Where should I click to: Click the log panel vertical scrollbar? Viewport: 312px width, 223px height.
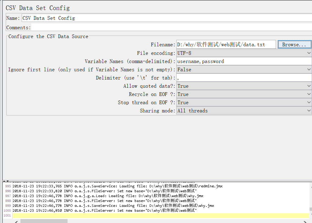point(310,209)
